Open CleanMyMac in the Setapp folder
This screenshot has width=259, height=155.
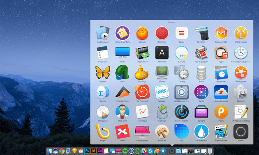coord(142,132)
